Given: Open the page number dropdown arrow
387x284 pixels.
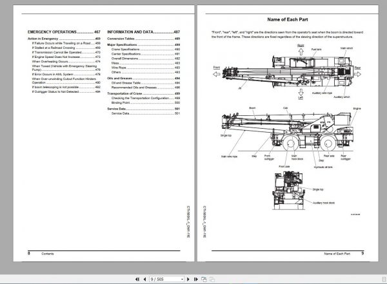Looking at the screenshot, I should (x=182, y=279).
